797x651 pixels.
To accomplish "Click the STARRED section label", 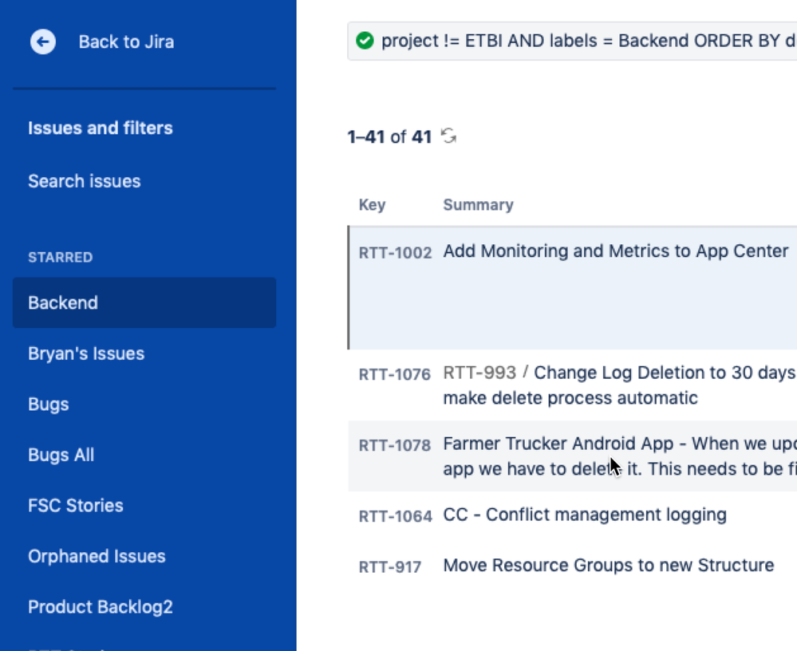I will [x=61, y=257].
